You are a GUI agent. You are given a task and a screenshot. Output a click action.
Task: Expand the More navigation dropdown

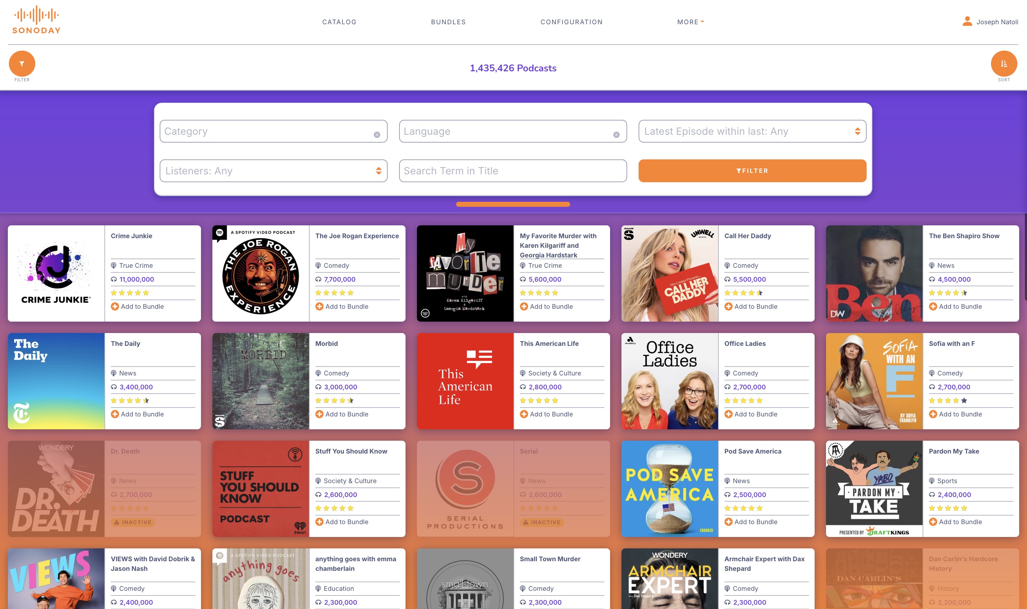point(690,22)
